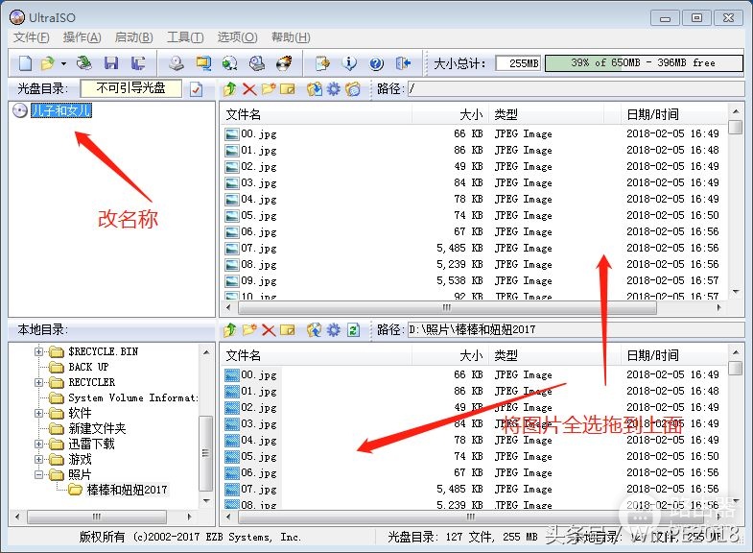Click the disc capacity progress bar
This screenshot has height=553, width=753.
click(x=644, y=63)
